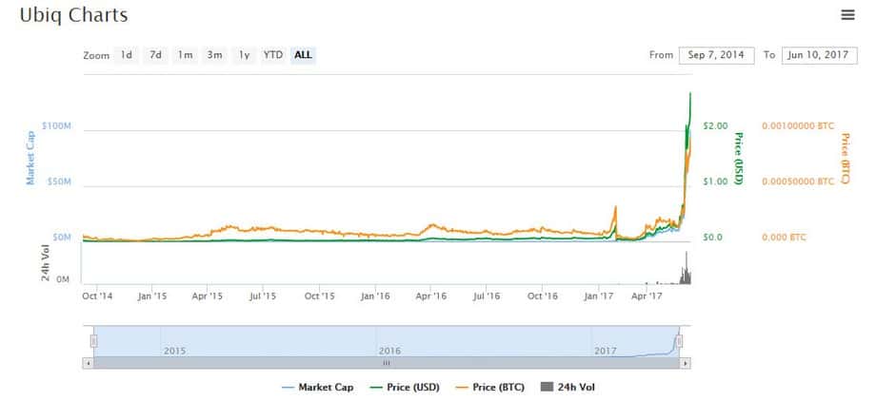Click 2017 label in the navigator
The width and height of the screenshot is (876, 401).
[x=606, y=352]
